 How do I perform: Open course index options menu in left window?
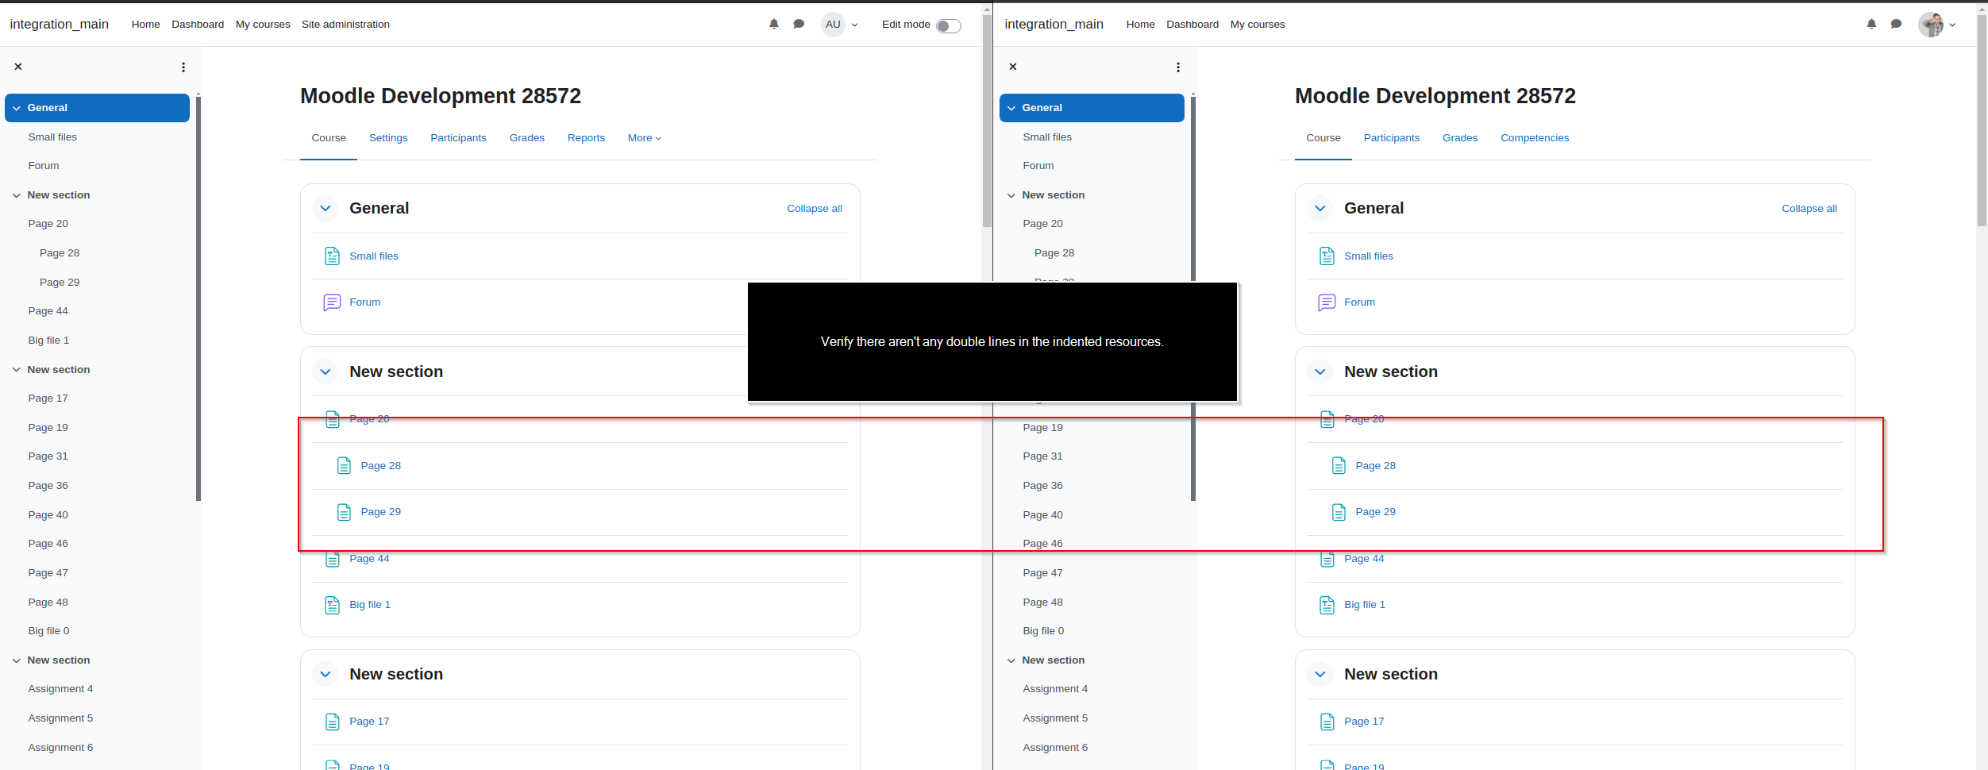tap(183, 67)
